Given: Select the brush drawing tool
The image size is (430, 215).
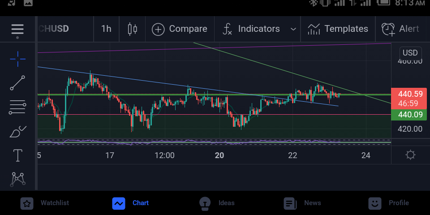Looking at the screenshot, I should tap(17, 132).
